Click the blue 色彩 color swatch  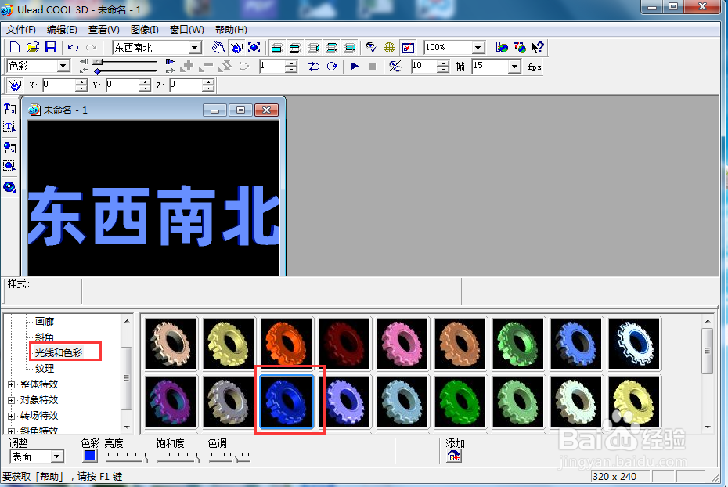click(x=90, y=456)
